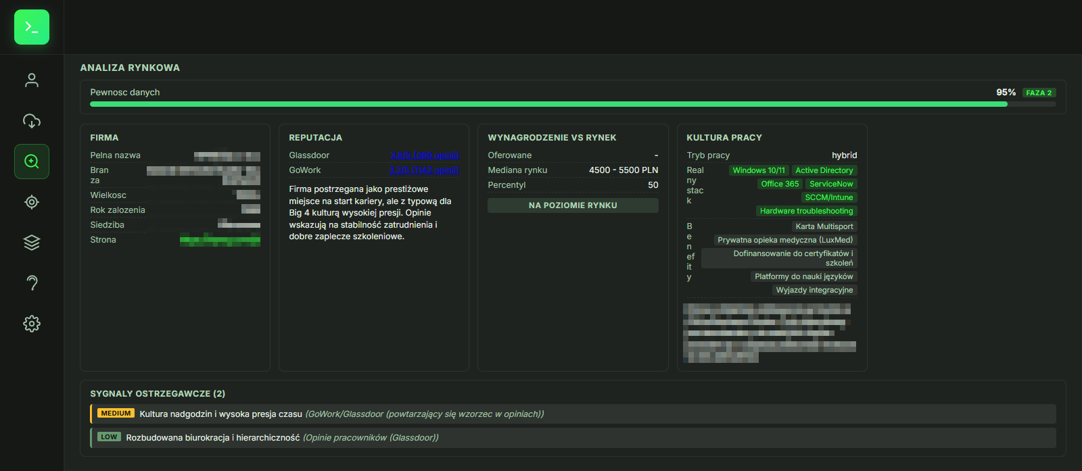Viewport: 1082px width, 471px height.
Task: Select the Hardware troubleshooting tag
Action: pos(806,211)
